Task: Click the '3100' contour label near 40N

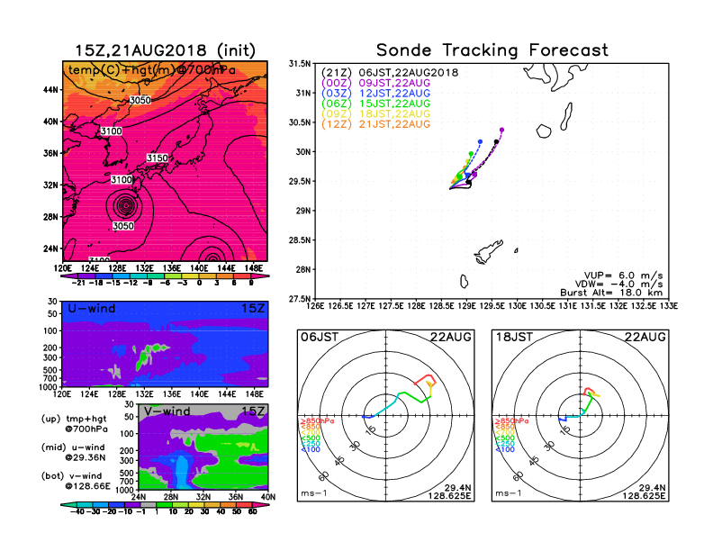Action: pos(112,131)
